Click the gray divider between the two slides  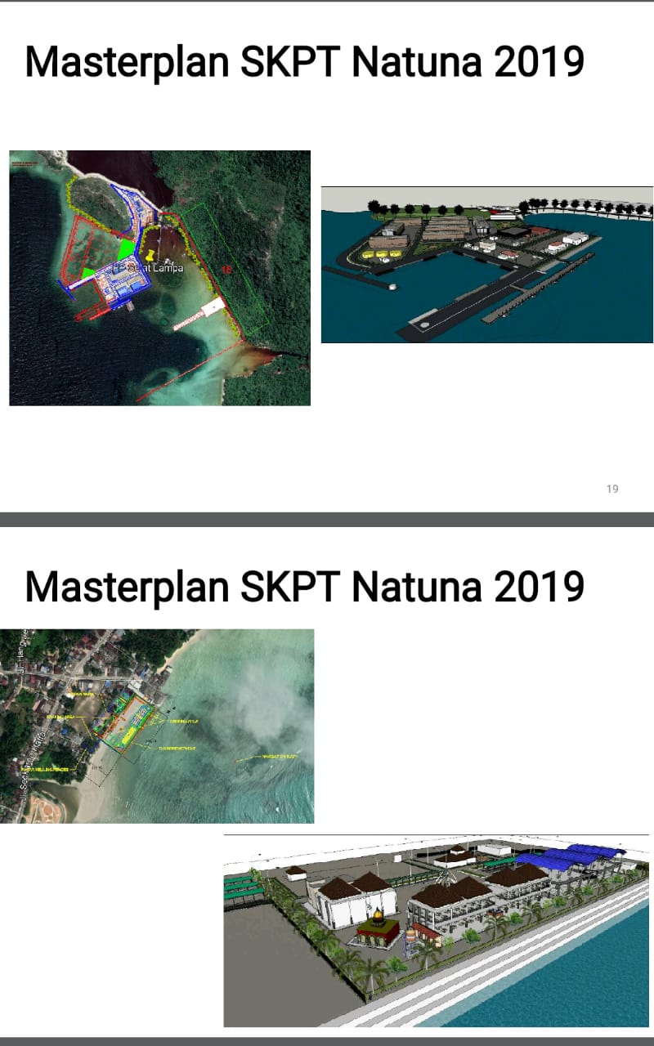point(327,519)
